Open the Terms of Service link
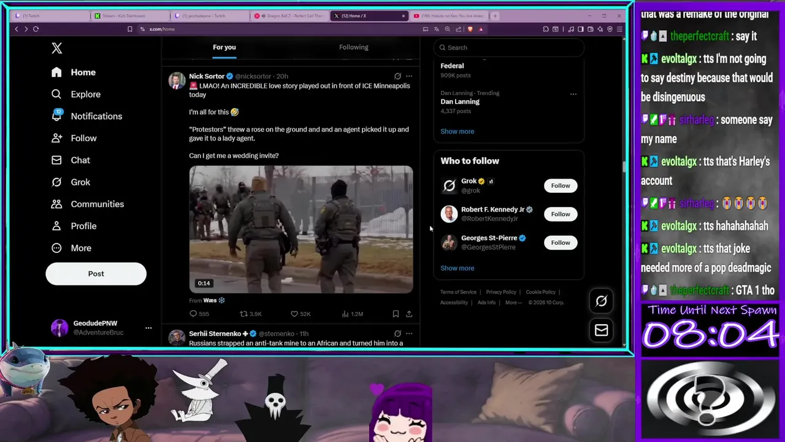This screenshot has height=442, width=785. pos(458,292)
